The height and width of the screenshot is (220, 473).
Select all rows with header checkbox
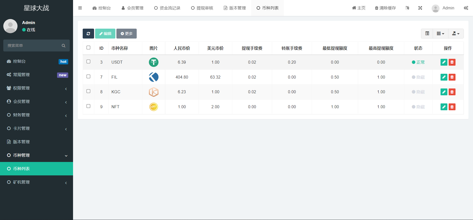point(88,48)
